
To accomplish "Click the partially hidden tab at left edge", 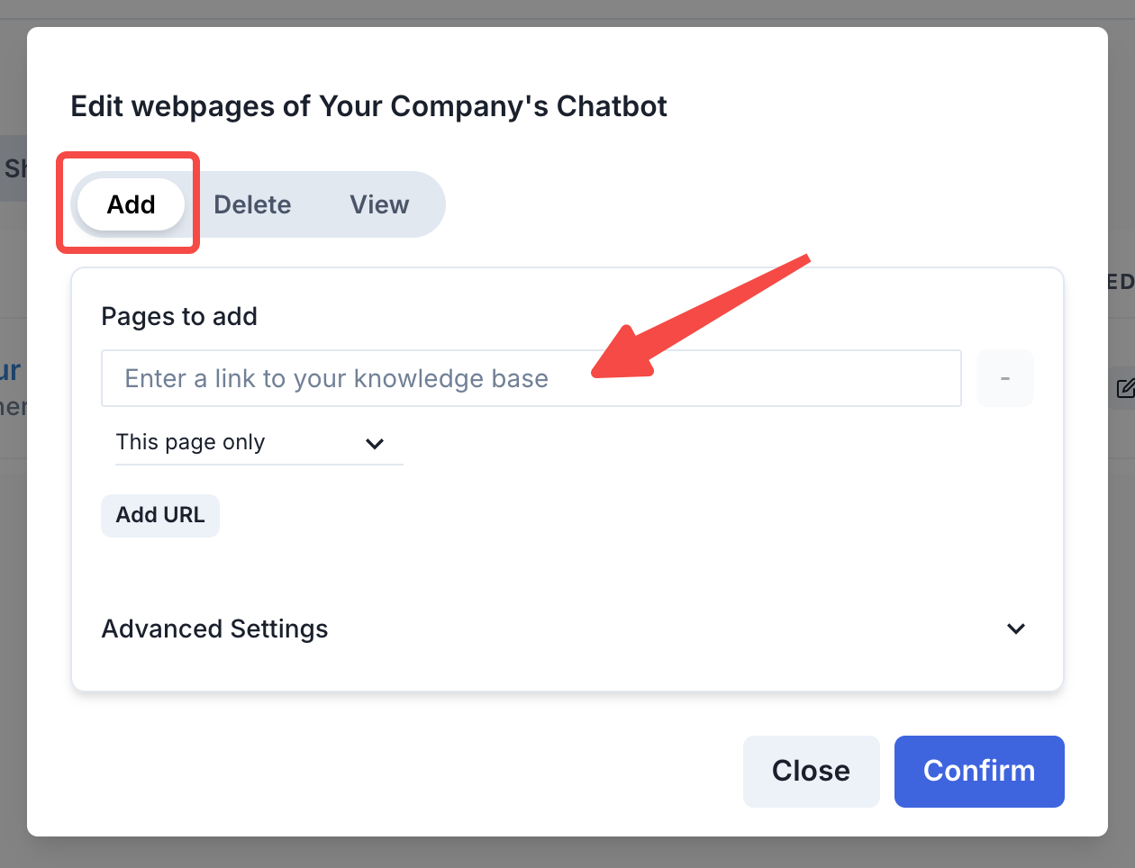I will pos(14,168).
